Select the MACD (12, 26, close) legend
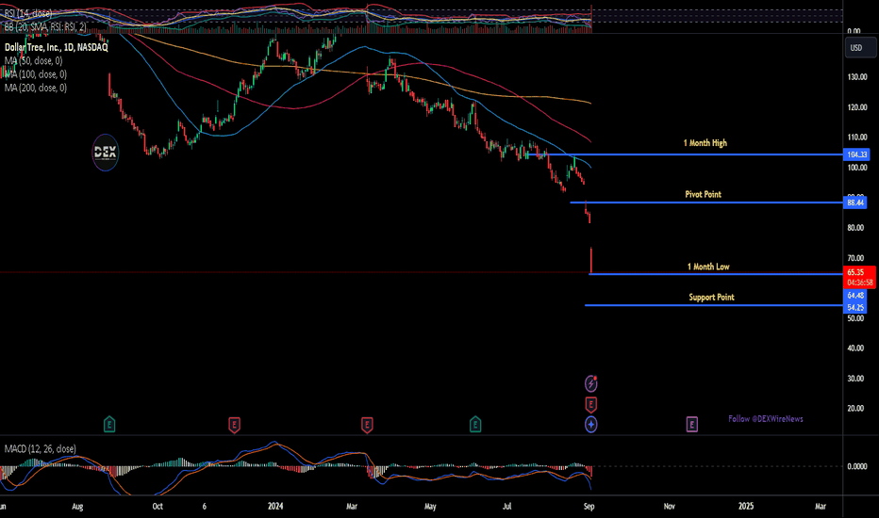 coord(41,449)
